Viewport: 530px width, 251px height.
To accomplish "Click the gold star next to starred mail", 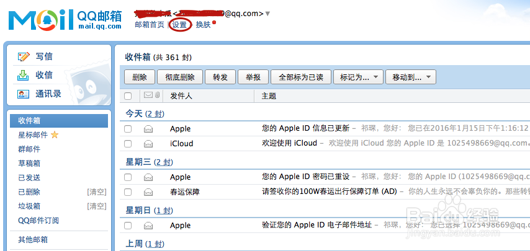I will [x=55, y=135].
